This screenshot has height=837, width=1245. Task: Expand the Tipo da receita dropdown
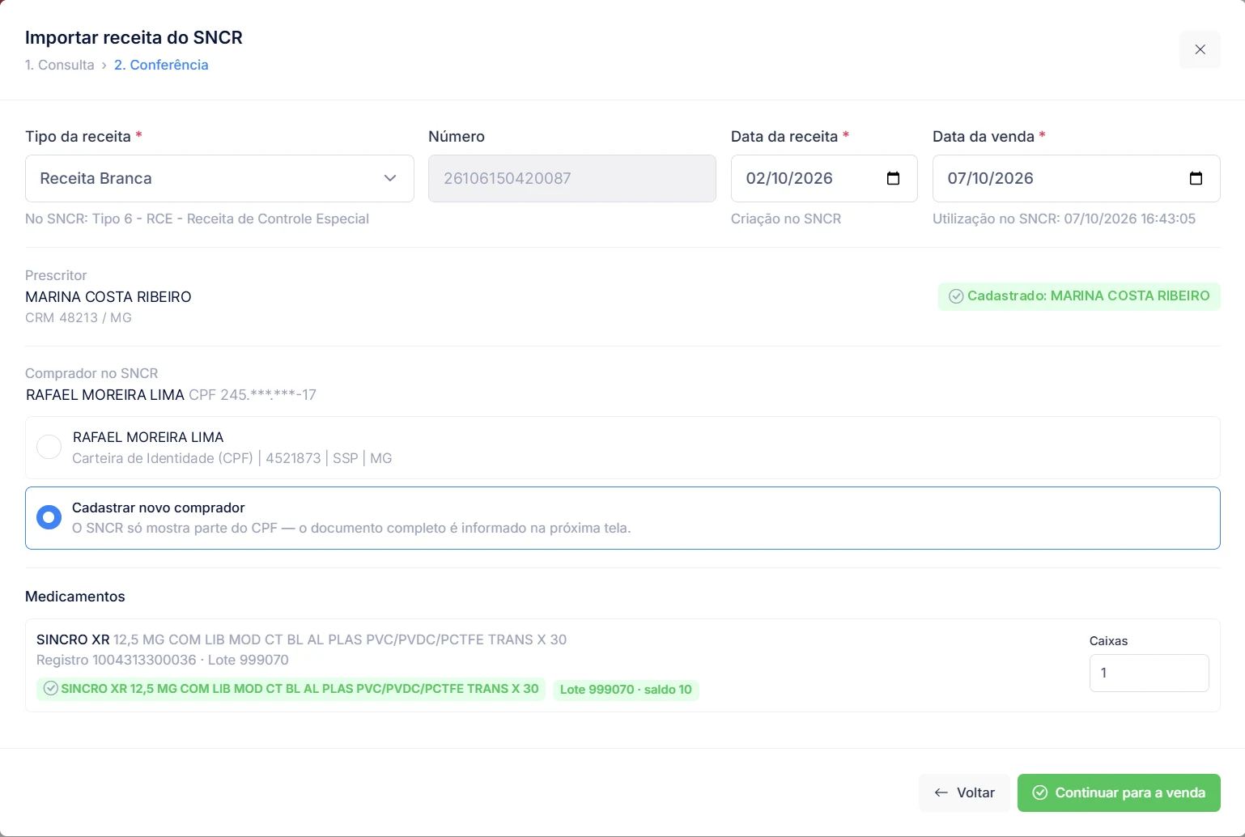coord(219,178)
